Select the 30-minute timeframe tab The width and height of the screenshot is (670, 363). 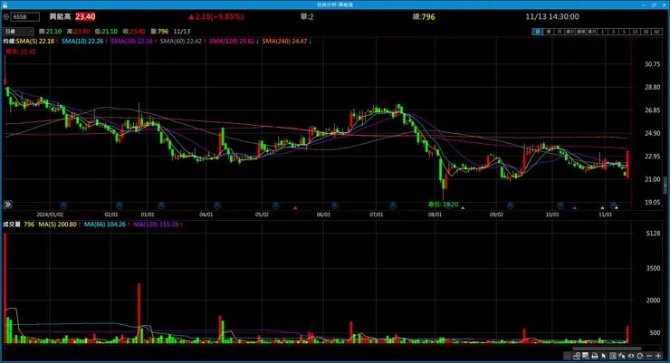pos(646,32)
